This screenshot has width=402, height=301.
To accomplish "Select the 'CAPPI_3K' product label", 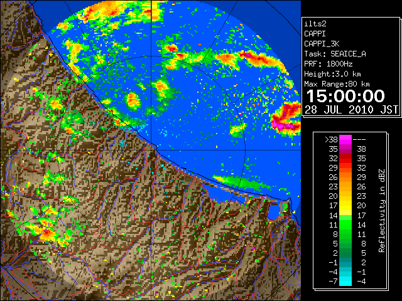I will point(322,44).
